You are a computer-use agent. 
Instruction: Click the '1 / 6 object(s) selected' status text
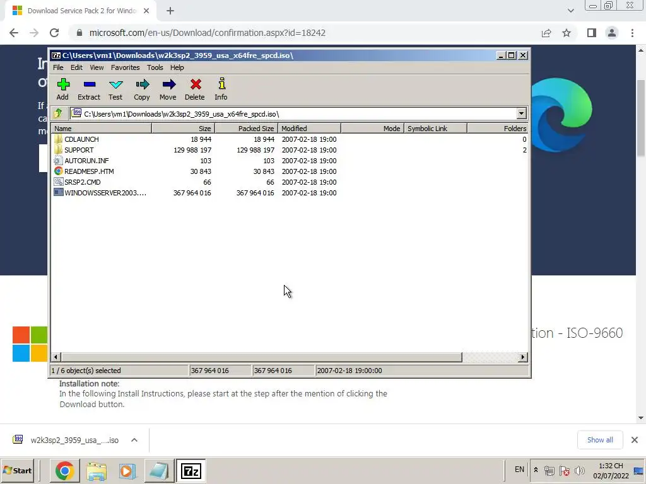(x=86, y=371)
